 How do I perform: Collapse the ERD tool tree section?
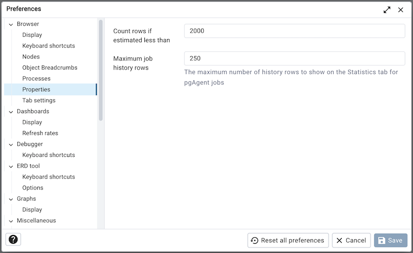click(x=11, y=166)
